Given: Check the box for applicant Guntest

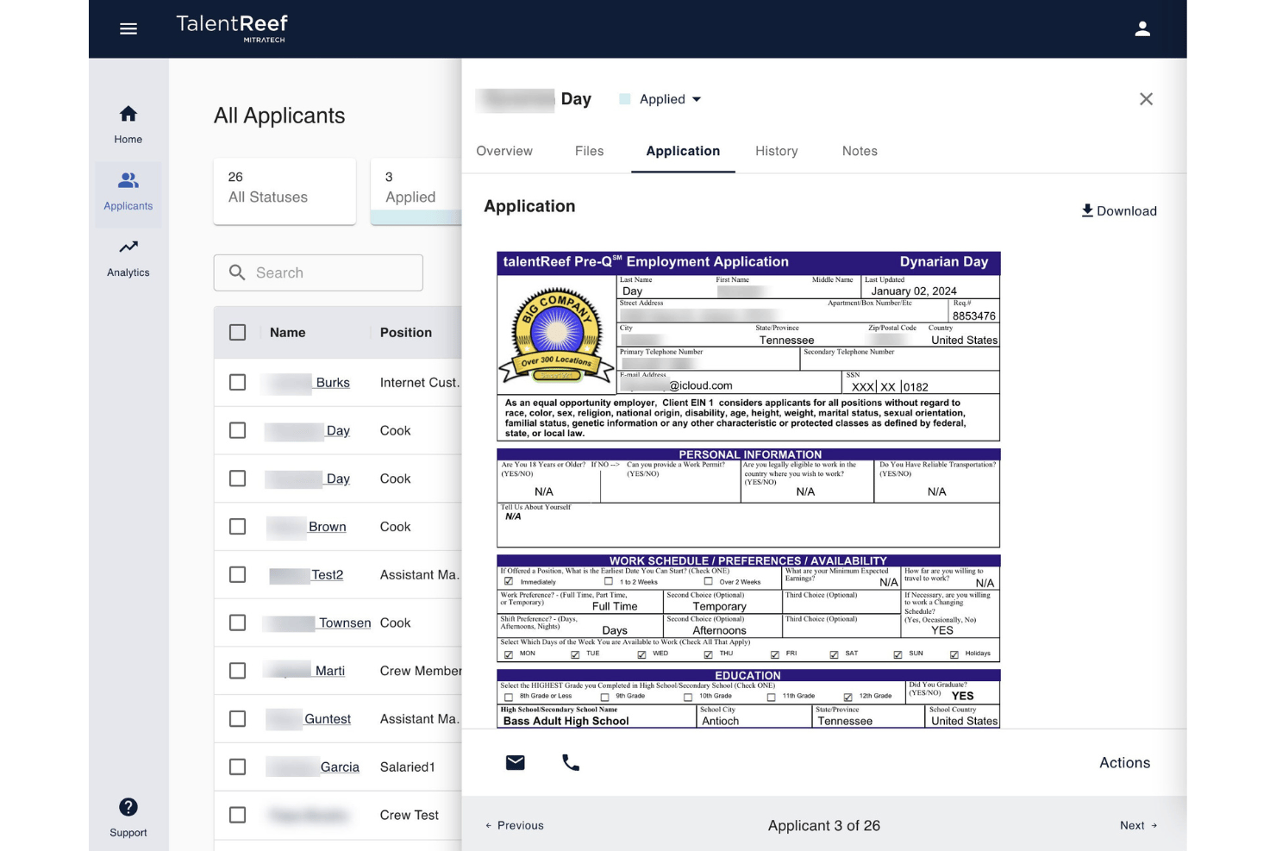Looking at the screenshot, I should coord(238,718).
